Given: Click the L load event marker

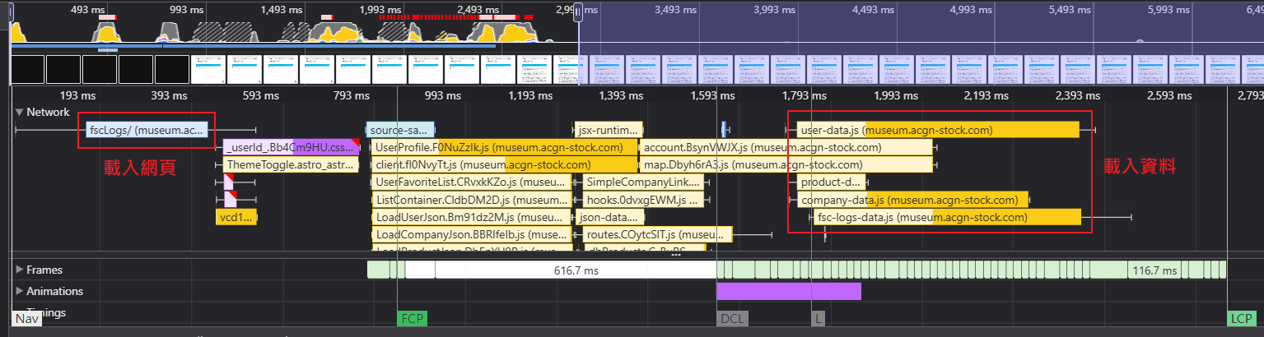Looking at the screenshot, I should (818, 319).
